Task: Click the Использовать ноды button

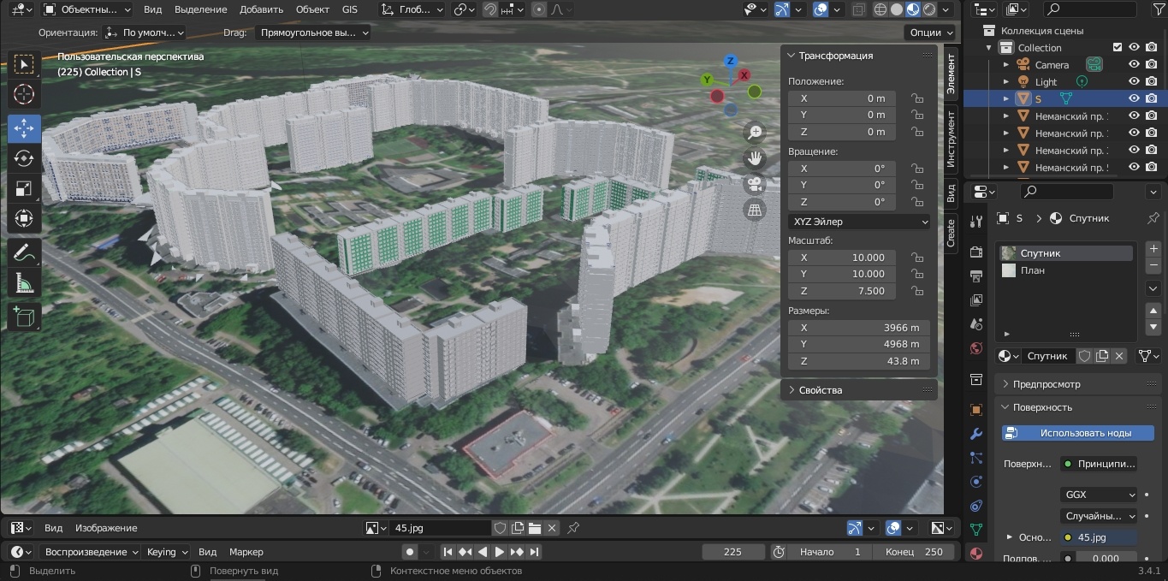Action: 1078,433
